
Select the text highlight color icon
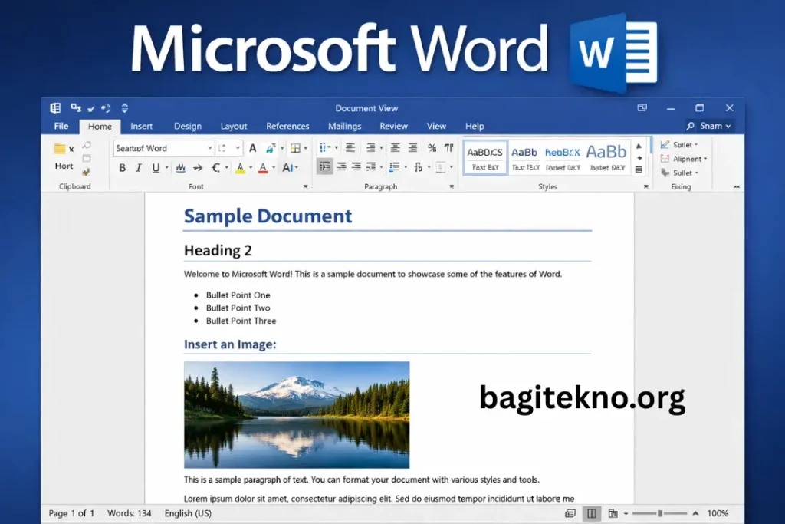(240, 167)
